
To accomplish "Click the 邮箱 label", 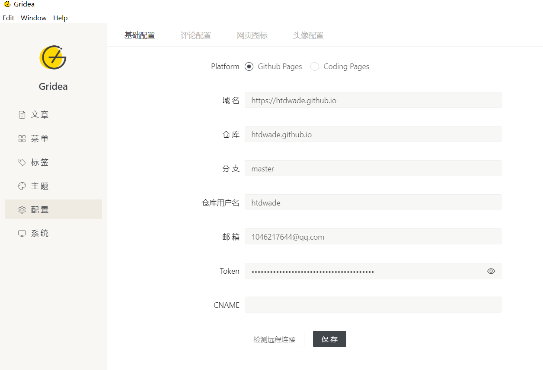I will point(231,237).
